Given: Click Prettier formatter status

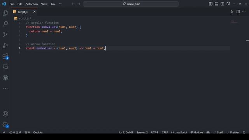Looking at the screenshot, I should (233, 132).
